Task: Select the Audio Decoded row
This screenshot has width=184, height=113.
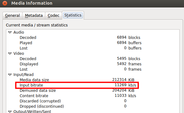Action: (x=93, y=38)
